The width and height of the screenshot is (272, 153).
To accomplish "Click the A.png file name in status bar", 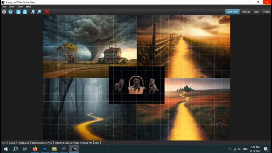I will (12, 143).
